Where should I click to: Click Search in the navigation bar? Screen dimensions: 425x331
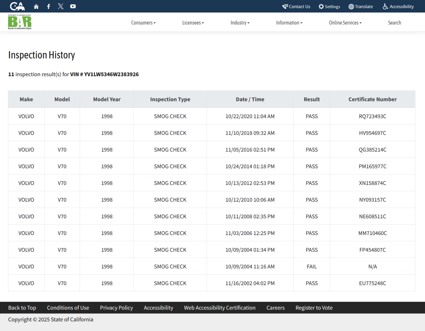pyautogui.click(x=394, y=23)
